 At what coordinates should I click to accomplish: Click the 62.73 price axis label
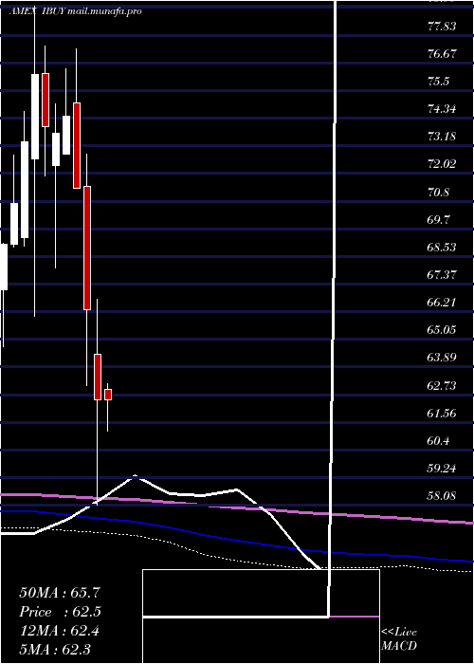(x=442, y=385)
